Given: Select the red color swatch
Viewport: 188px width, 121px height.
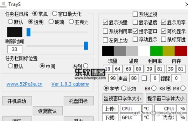Looking at the screenshot, I should 181,51.
